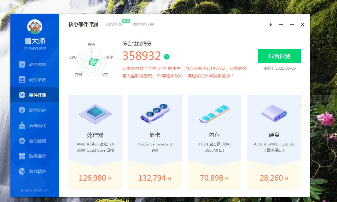Start benchmark with 综合评测 button
This screenshot has width=337, height=202.
click(x=280, y=56)
